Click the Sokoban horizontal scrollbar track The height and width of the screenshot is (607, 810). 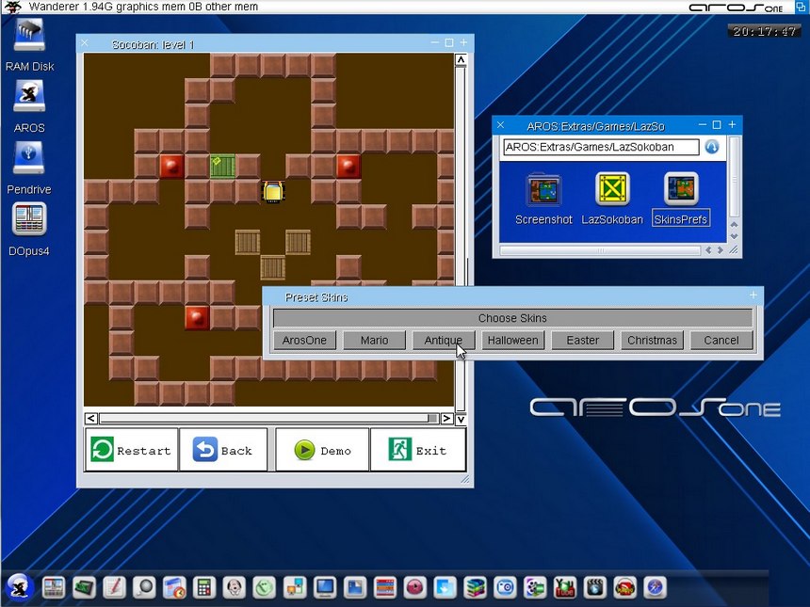[x=264, y=418]
